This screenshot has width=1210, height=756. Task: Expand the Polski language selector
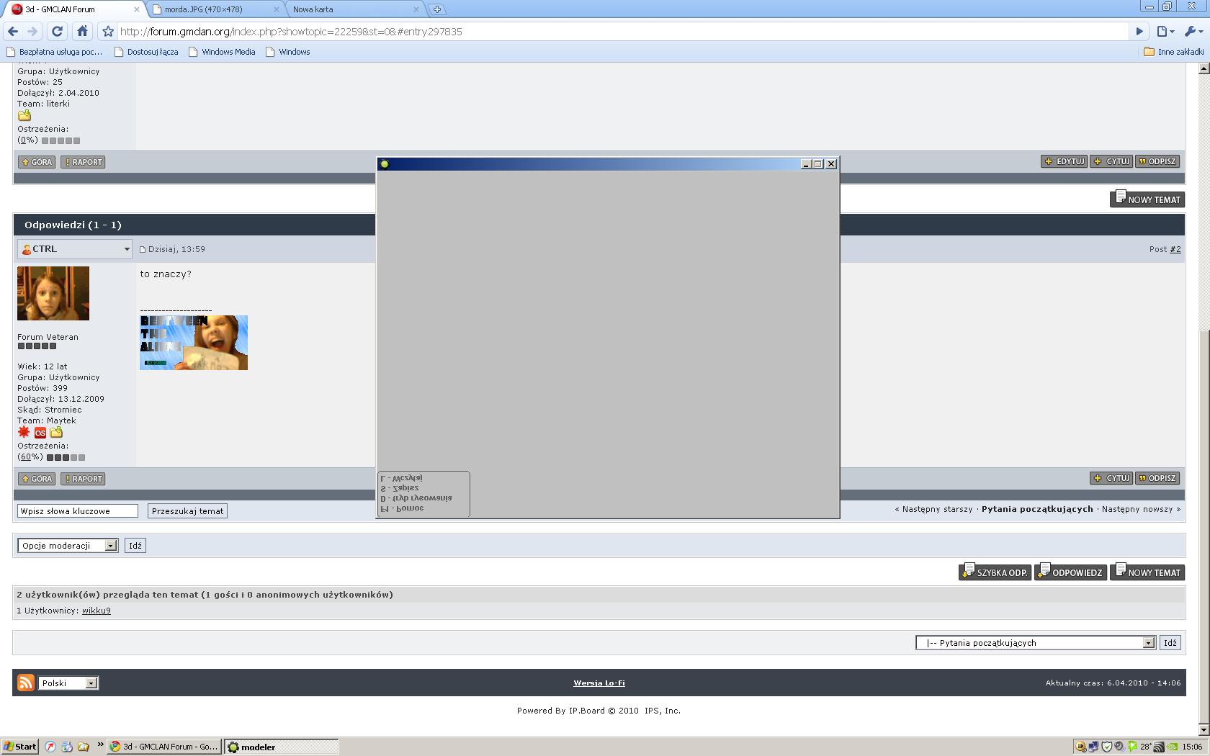point(69,683)
